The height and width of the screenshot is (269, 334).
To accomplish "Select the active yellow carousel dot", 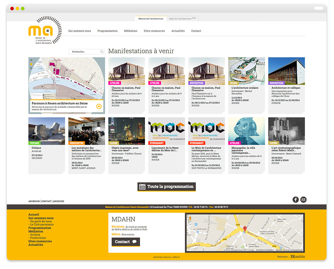I will pos(31,64).
